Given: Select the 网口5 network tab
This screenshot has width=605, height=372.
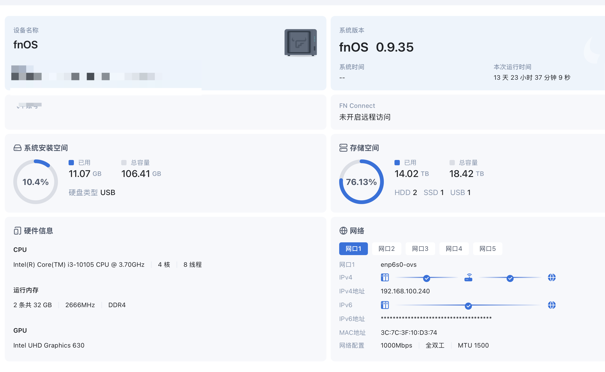Looking at the screenshot, I should 488,249.
